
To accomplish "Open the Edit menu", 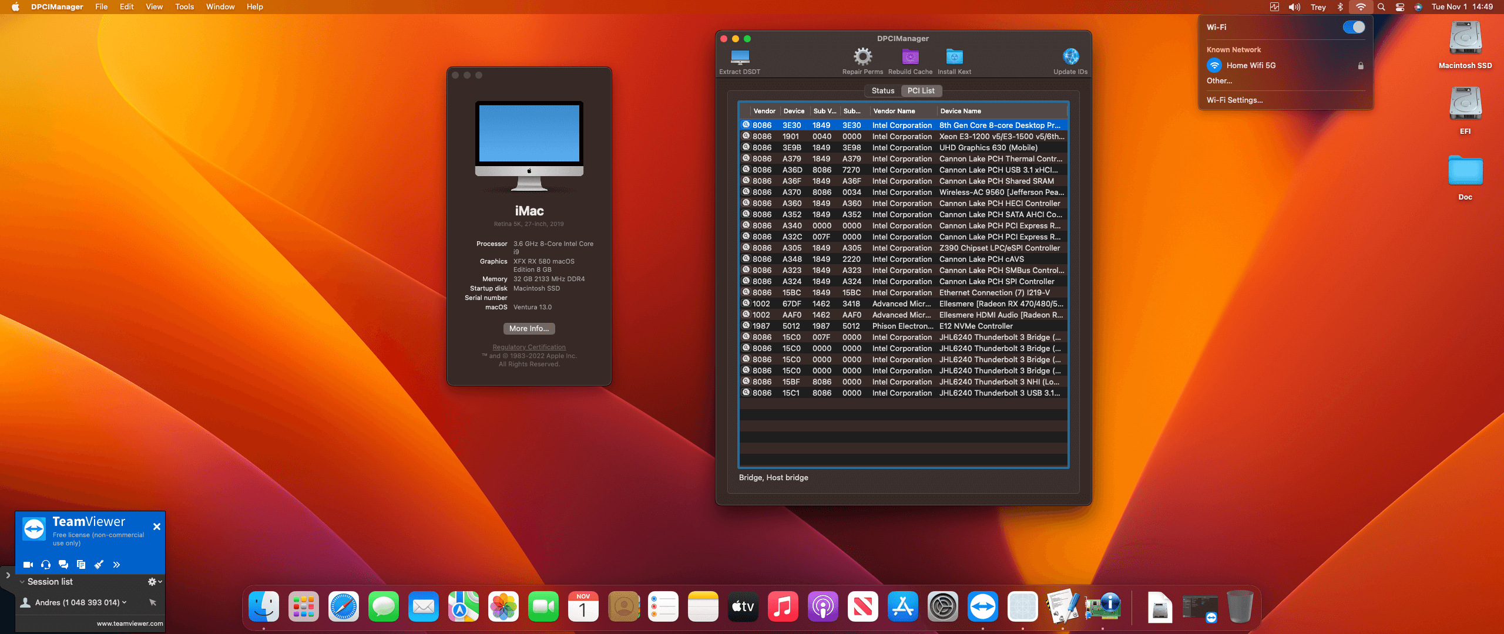I will 127,7.
